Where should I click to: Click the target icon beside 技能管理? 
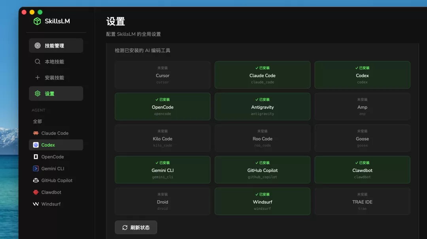click(38, 46)
